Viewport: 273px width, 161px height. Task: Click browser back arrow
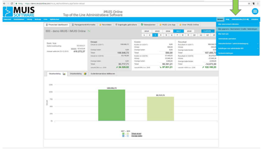(x=4, y=3)
